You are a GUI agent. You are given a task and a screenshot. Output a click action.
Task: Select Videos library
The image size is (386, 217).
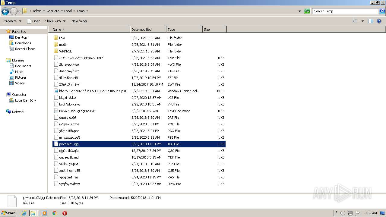[20, 83]
